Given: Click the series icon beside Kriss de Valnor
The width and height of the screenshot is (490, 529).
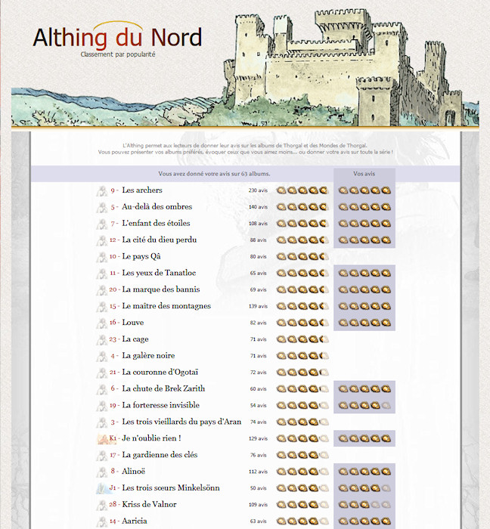Looking at the screenshot, I should 101,505.
